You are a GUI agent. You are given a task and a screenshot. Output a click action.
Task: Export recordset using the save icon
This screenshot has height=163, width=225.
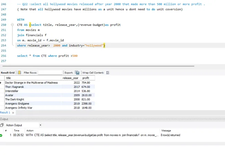click(x=77, y=73)
